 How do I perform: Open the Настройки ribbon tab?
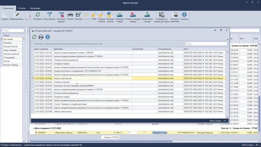[35, 8]
